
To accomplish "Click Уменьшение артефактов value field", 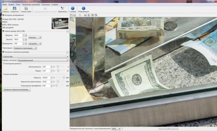I will click(46, 86).
